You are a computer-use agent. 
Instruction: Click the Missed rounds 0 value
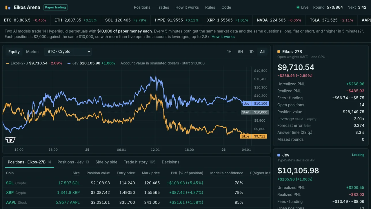click(363, 139)
